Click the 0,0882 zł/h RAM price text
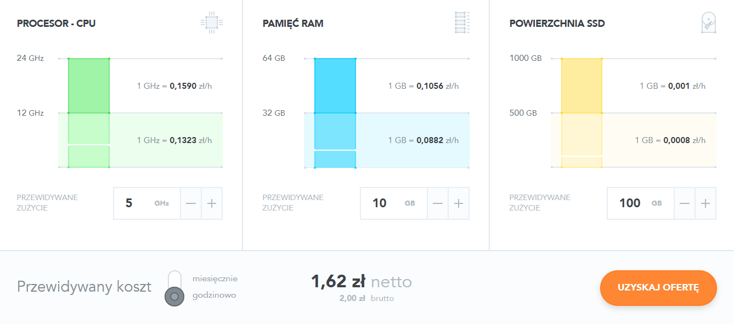Viewport: 734px width, 324px height. 424,140
